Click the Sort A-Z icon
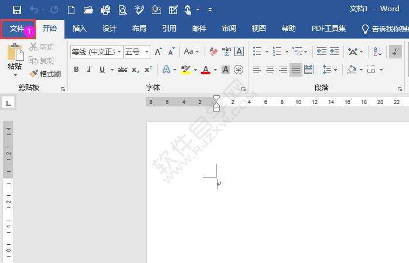This screenshot has height=263, width=409. [x=377, y=51]
